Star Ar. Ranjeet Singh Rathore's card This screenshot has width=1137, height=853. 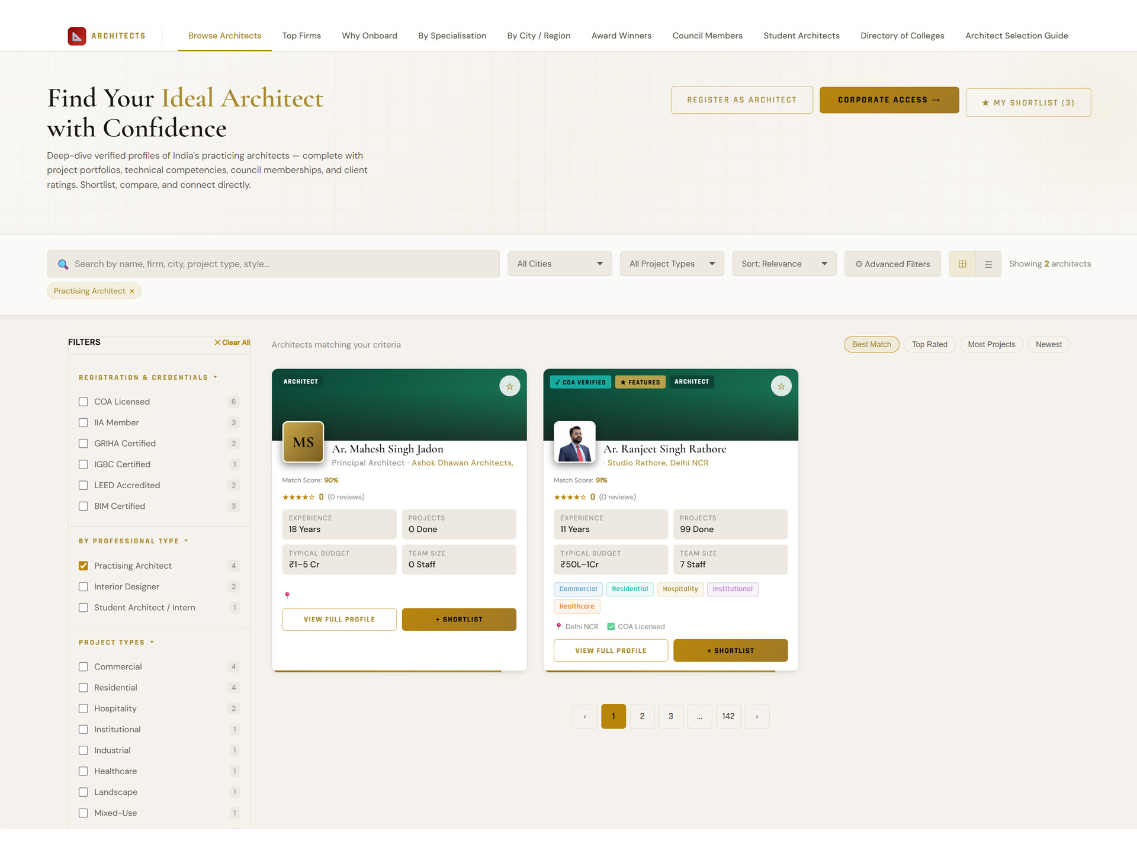(x=781, y=386)
